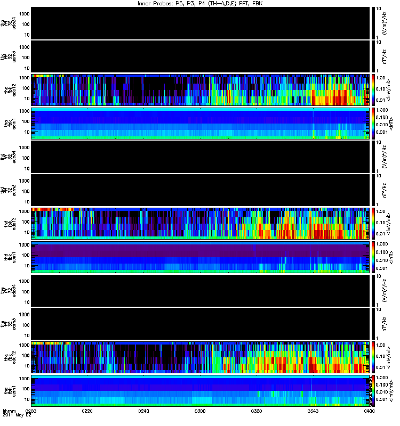Click the tha fbk scm1 rainbow color bar
The width and height of the screenshot is (400, 426).
click(373, 124)
